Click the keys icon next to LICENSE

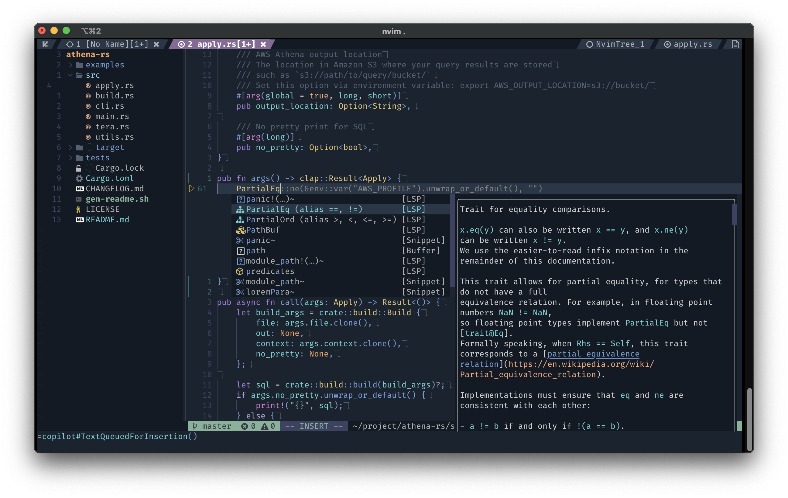point(79,209)
